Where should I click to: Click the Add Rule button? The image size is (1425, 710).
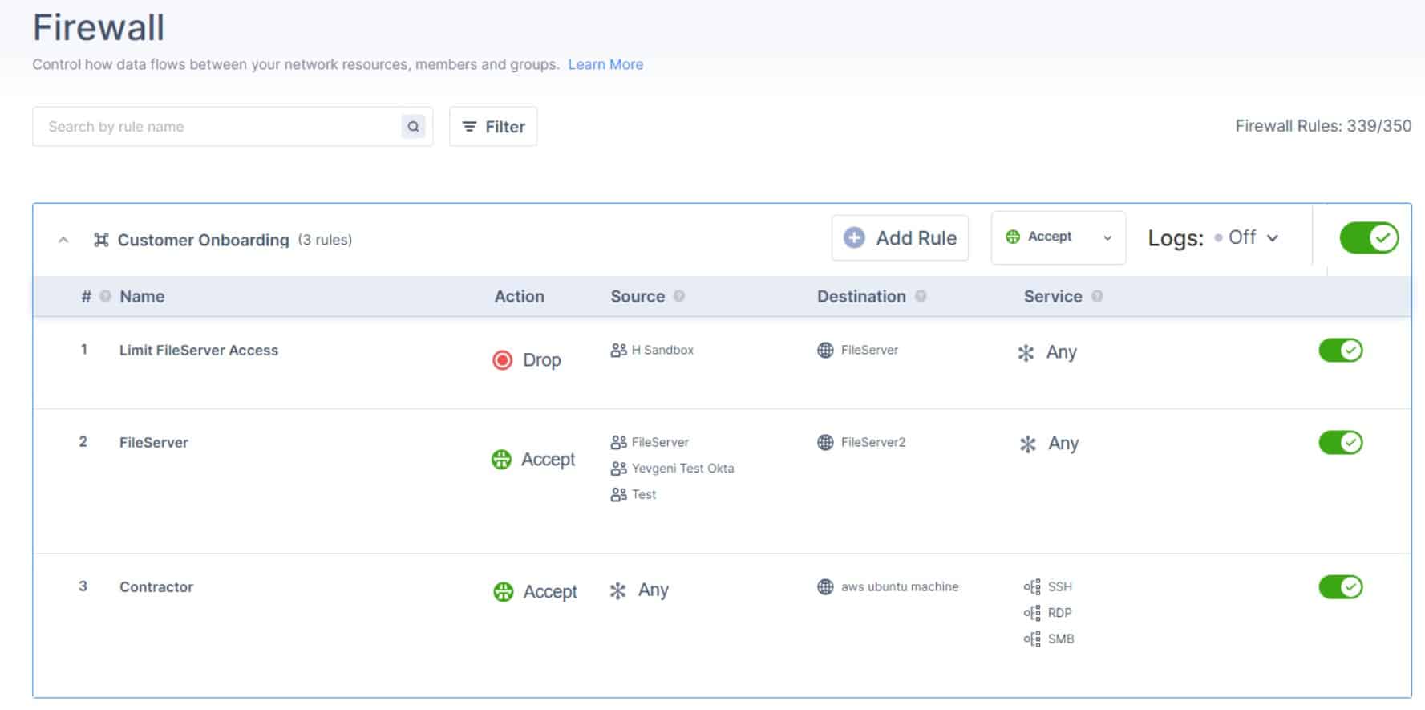[900, 237]
